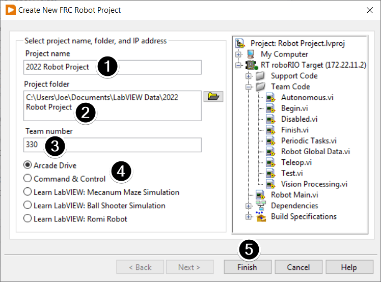Click the disabled Back button
Image resolution: width=381 pixels, height=282 pixels.
140,267
